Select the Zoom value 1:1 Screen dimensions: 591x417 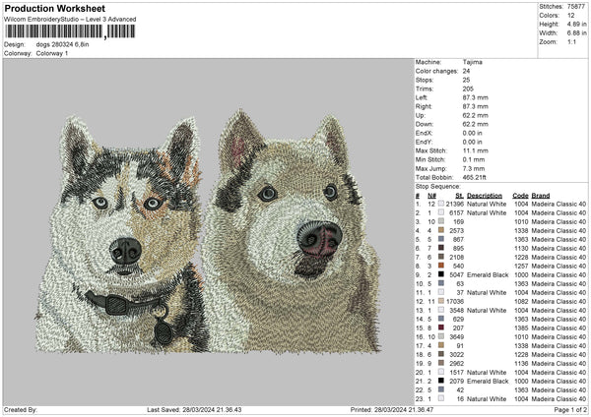coord(571,41)
